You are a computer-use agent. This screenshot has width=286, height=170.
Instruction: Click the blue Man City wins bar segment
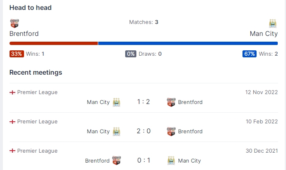(x=188, y=43)
